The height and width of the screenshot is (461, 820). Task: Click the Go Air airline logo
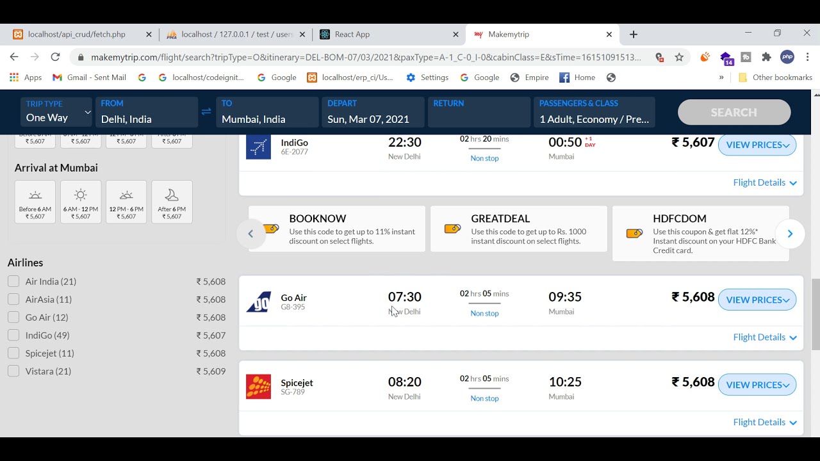(x=258, y=302)
